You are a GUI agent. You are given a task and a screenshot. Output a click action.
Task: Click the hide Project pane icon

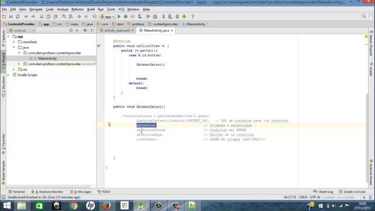click(x=93, y=30)
